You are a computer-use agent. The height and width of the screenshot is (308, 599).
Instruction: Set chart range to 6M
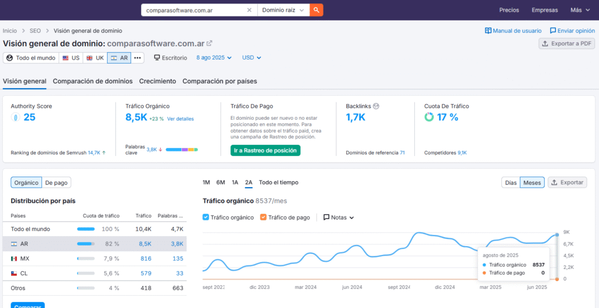[x=221, y=182]
